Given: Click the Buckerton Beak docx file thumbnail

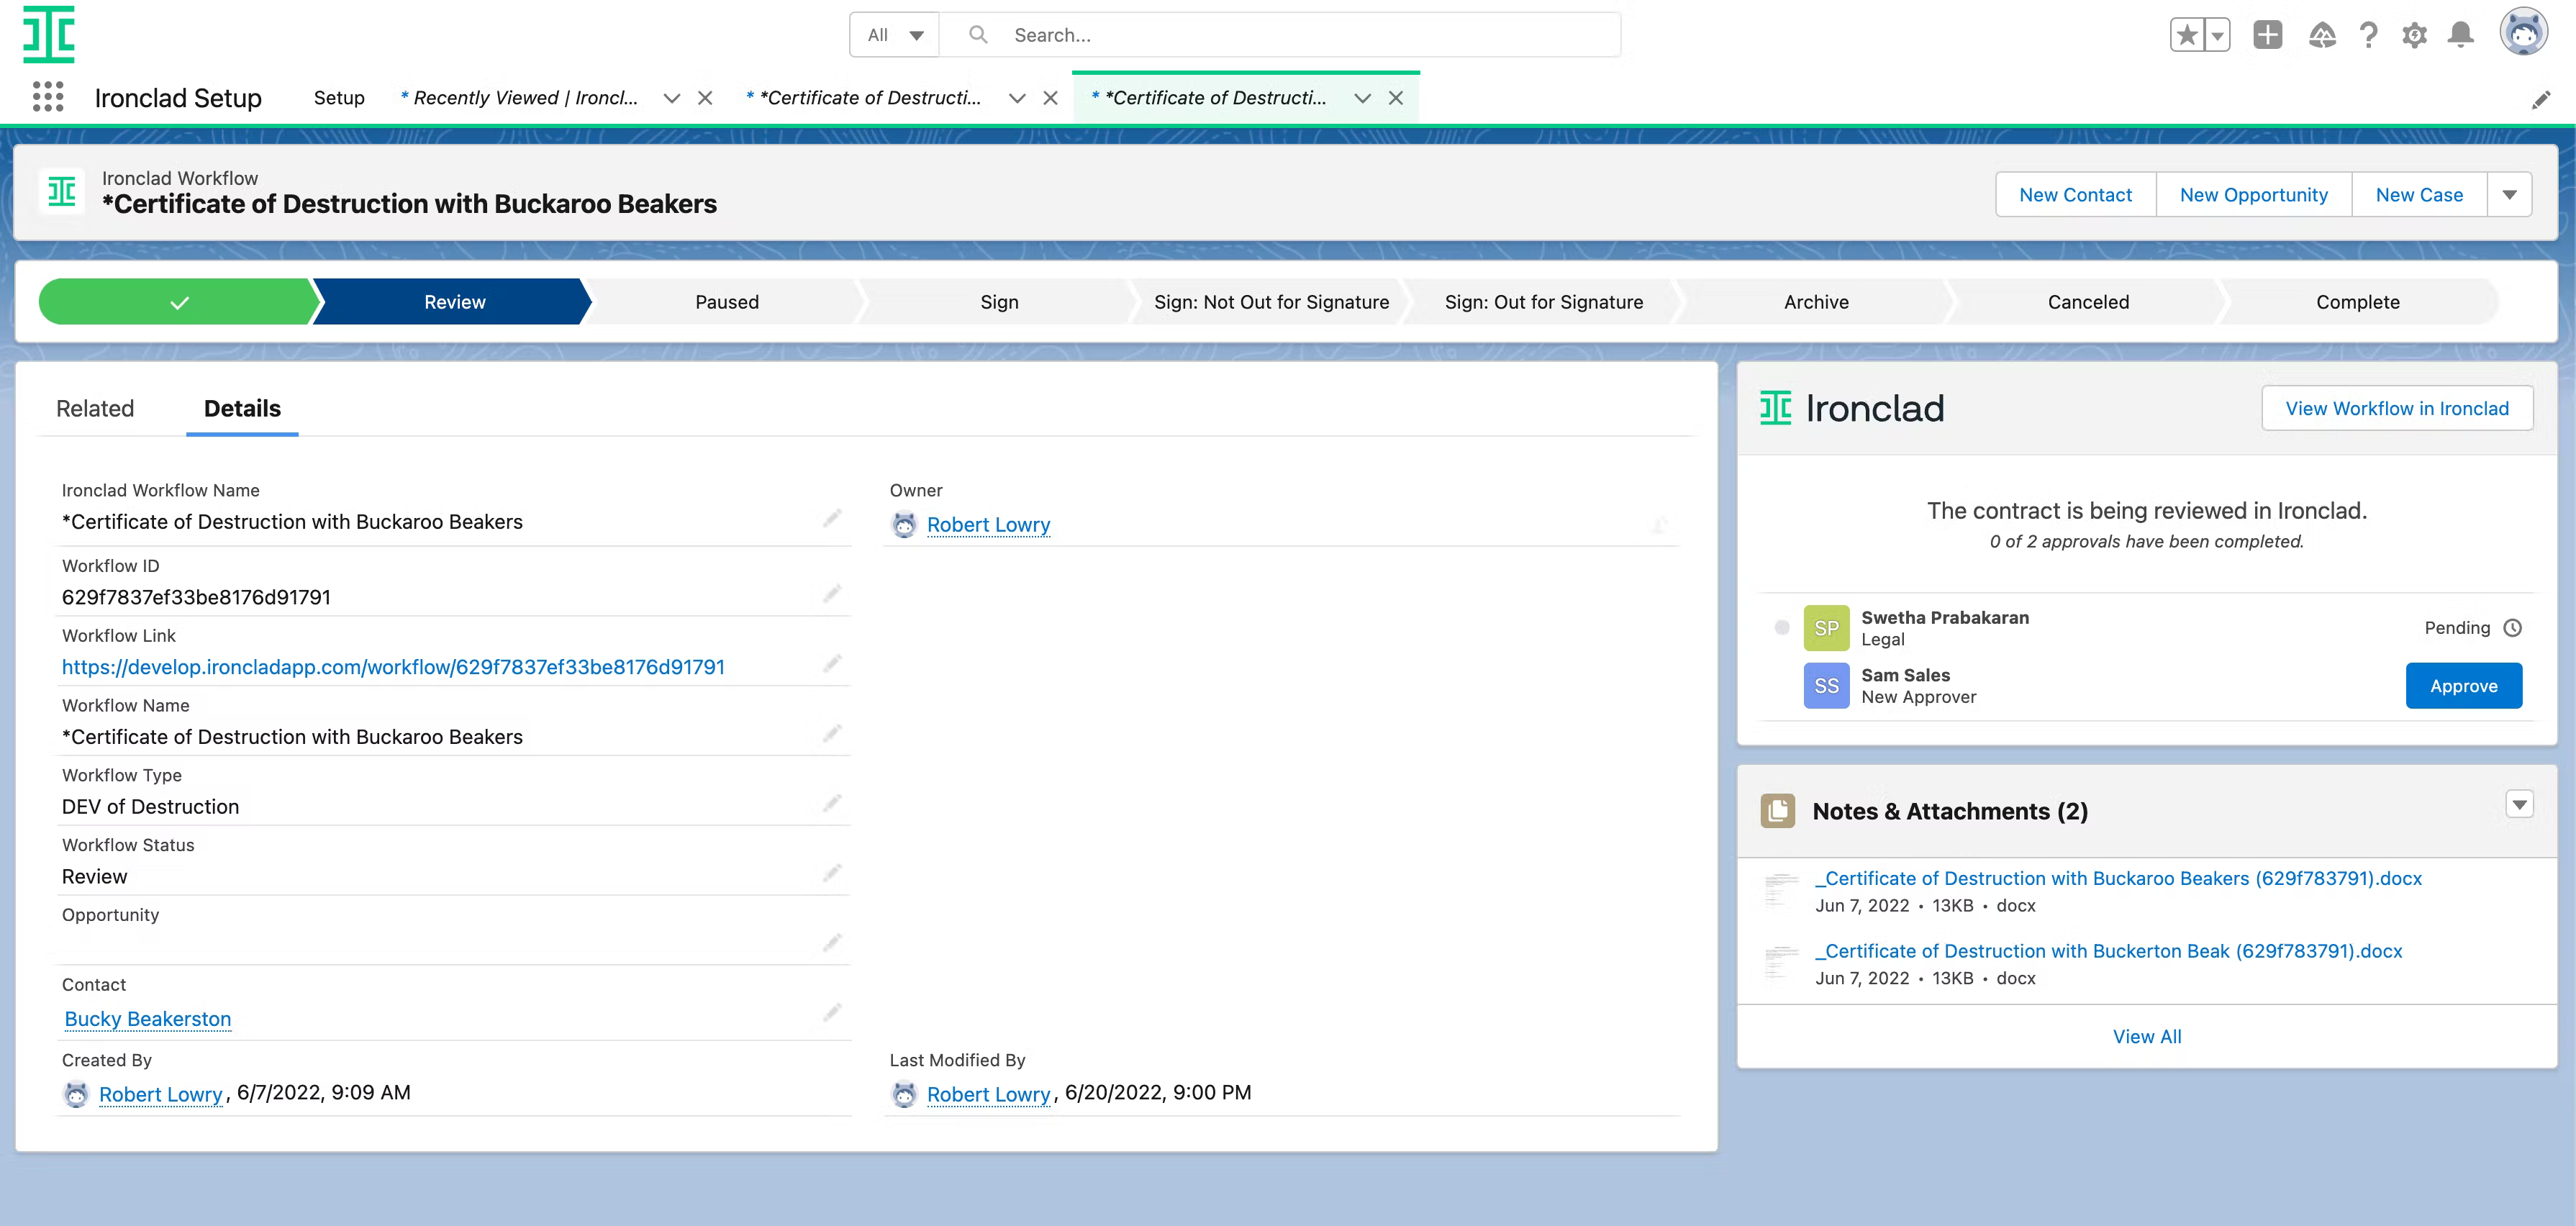Looking at the screenshot, I should pyautogui.click(x=1781, y=963).
